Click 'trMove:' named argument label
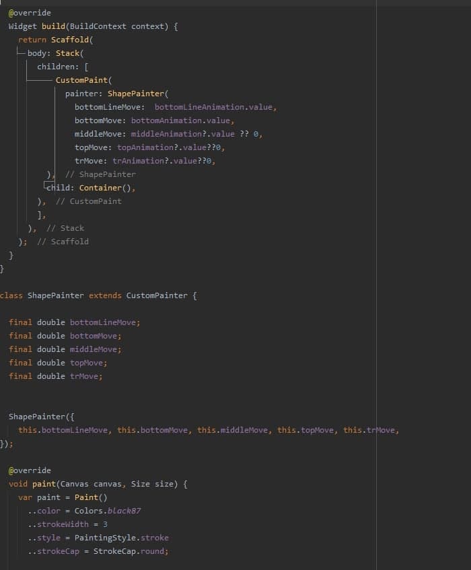The image size is (471, 570). coord(91,161)
